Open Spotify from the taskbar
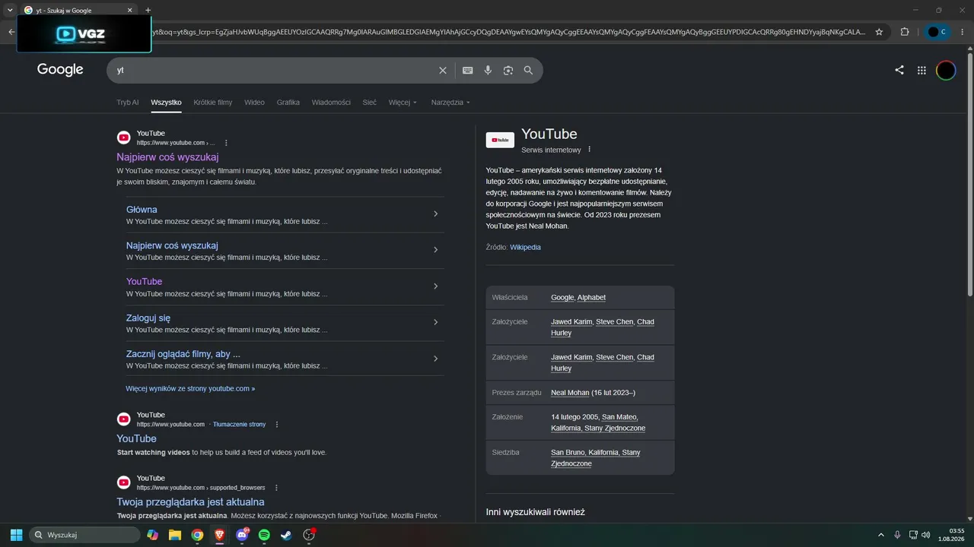The height and width of the screenshot is (547, 974). point(264,535)
